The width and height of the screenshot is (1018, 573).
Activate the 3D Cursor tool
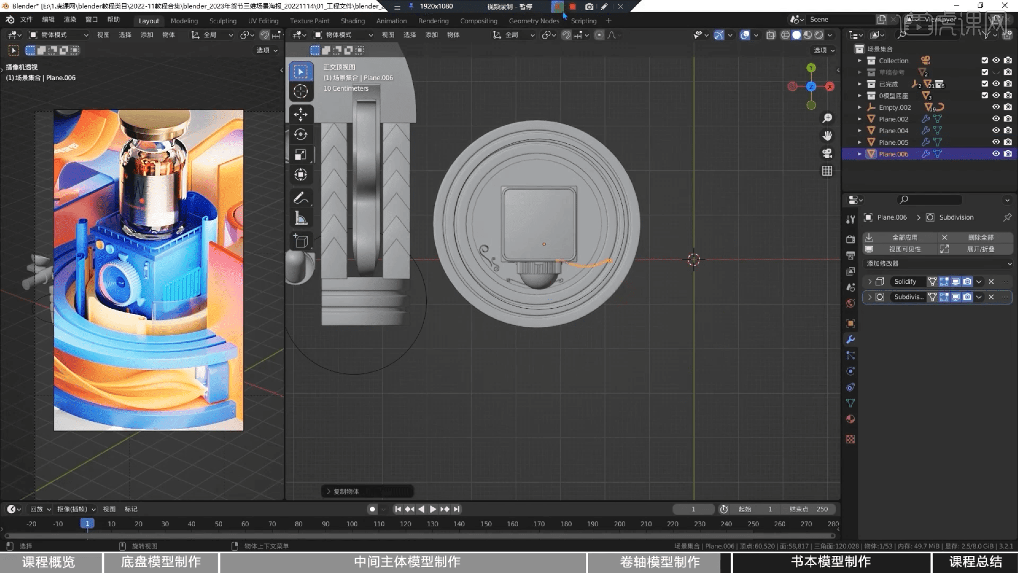pos(301,91)
